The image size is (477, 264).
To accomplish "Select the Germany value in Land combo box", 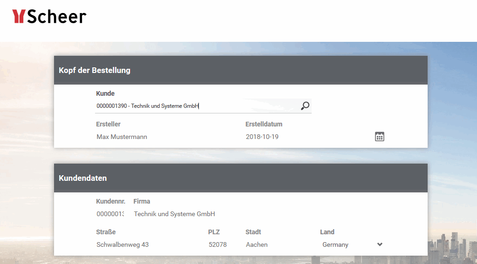I will 335,244.
